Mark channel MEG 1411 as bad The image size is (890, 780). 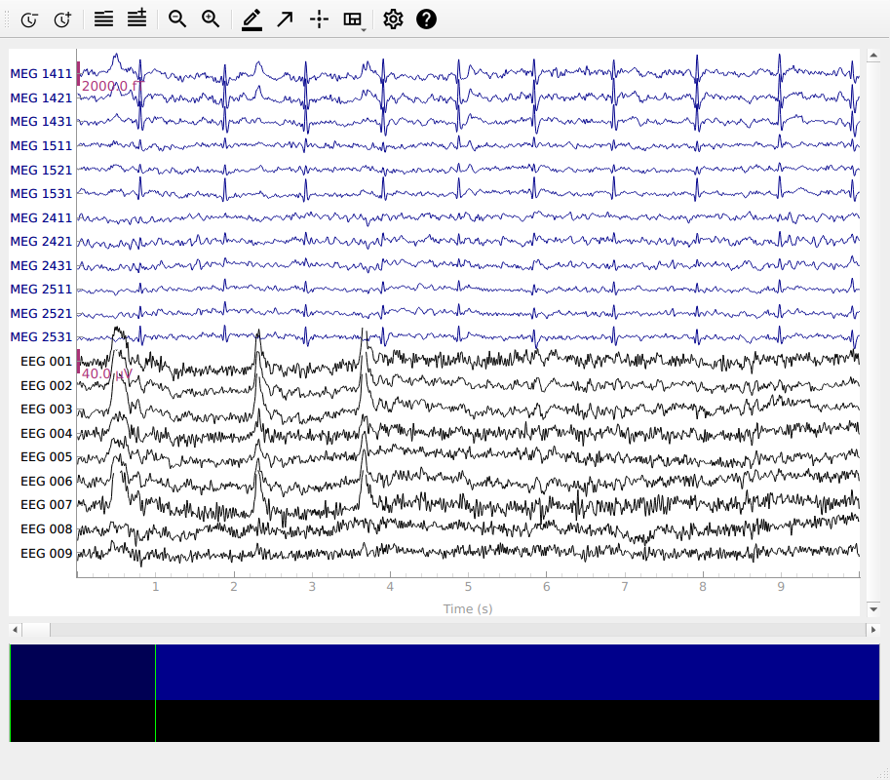tap(41, 74)
